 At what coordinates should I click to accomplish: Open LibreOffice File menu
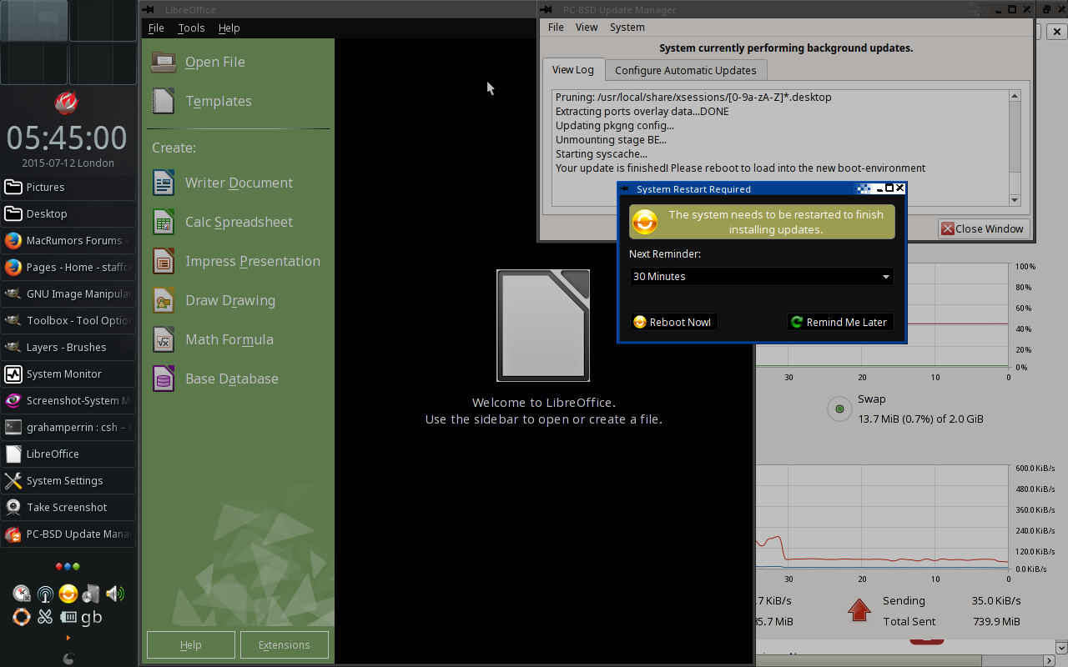[x=156, y=28]
